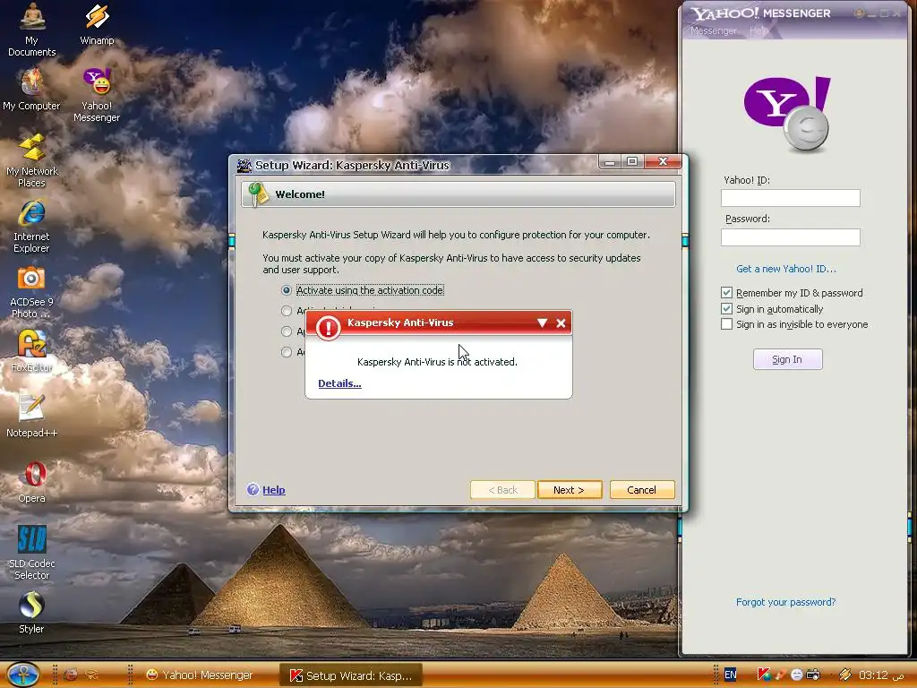Viewport: 917px width, 688px height.
Task: Select Activate using the activation code
Action: tap(286, 290)
